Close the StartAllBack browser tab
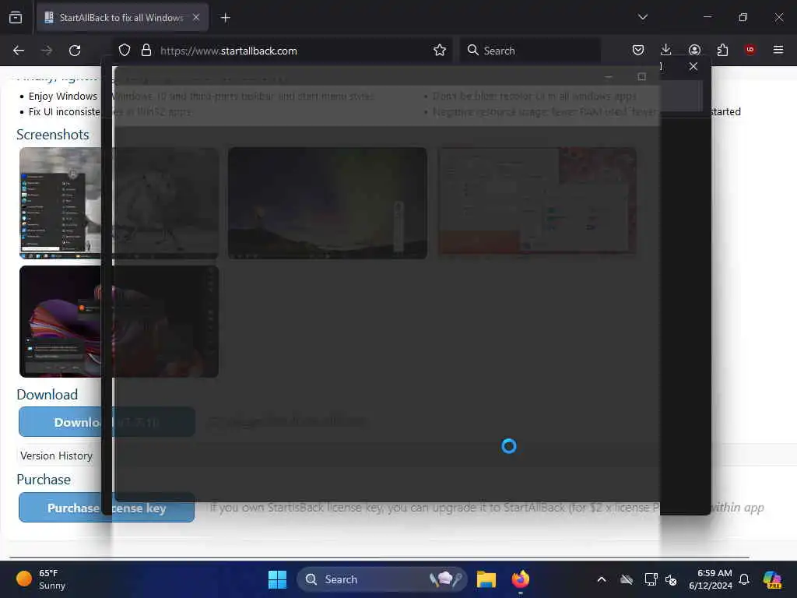Viewport: 797px width, 598px height. tap(196, 17)
